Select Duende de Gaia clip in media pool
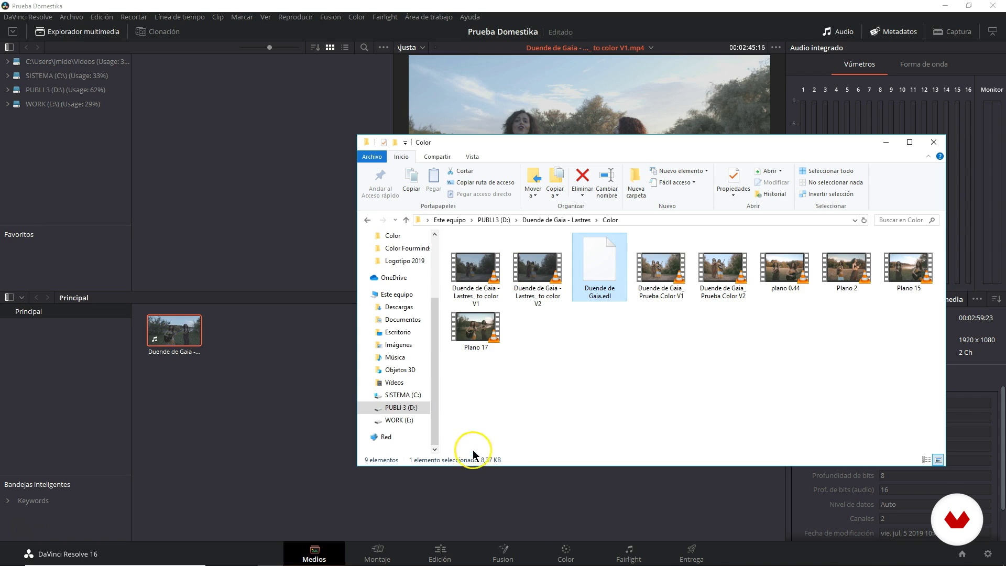1006x566 pixels. click(174, 335)
